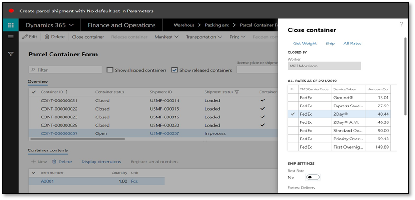Open the CONT-000000057 container link
Viewport: 415px width, 200px height.
59,133
